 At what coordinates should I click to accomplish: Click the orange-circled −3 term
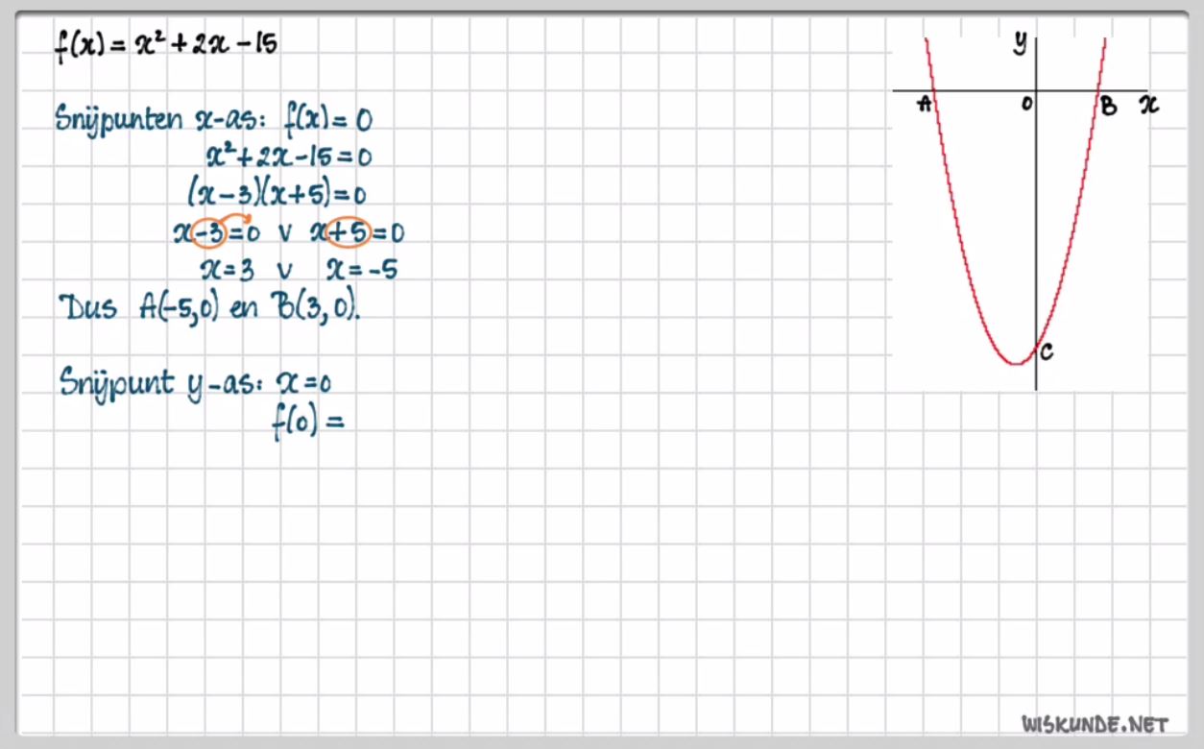pyautogui.click(x=208, y=233)
